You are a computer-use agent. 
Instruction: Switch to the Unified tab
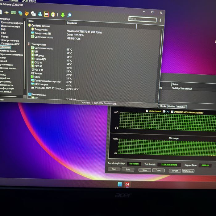tap(172, 106)
